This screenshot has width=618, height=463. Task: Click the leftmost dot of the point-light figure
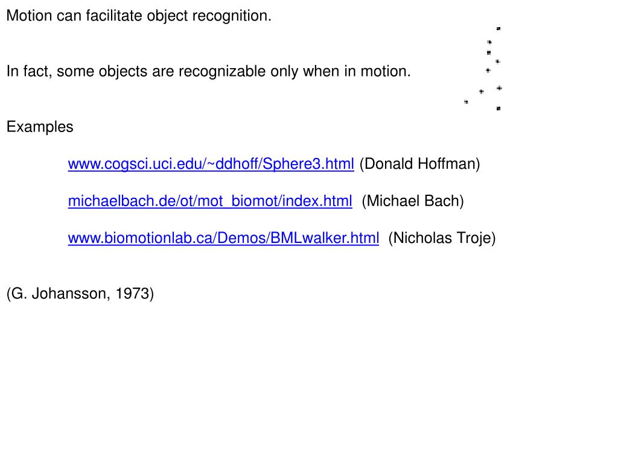466,102
